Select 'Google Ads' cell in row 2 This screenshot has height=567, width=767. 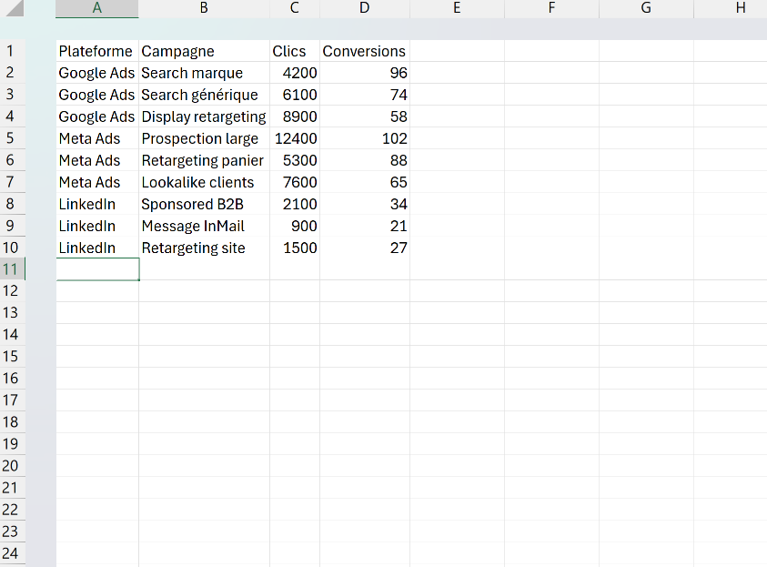[97, 73]
